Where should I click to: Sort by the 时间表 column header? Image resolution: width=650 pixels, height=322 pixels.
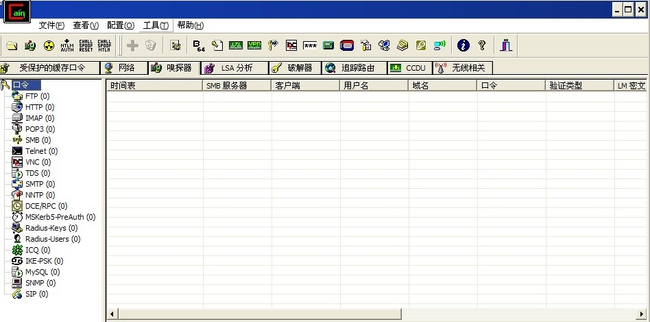[x=155, y=86]
